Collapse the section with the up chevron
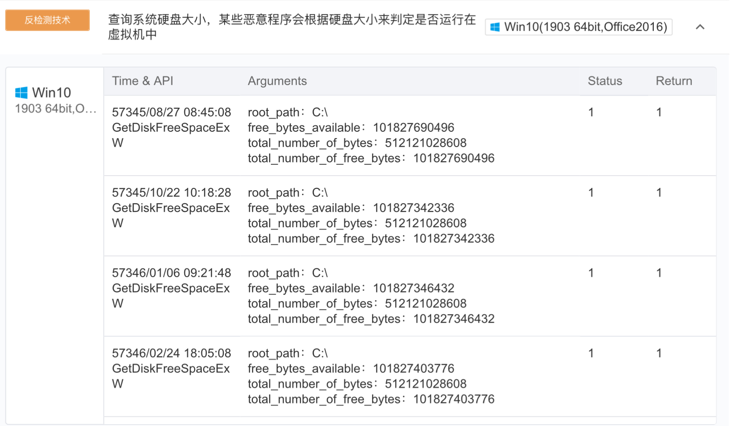Screen dimensions: 735x426 (700, 27)
